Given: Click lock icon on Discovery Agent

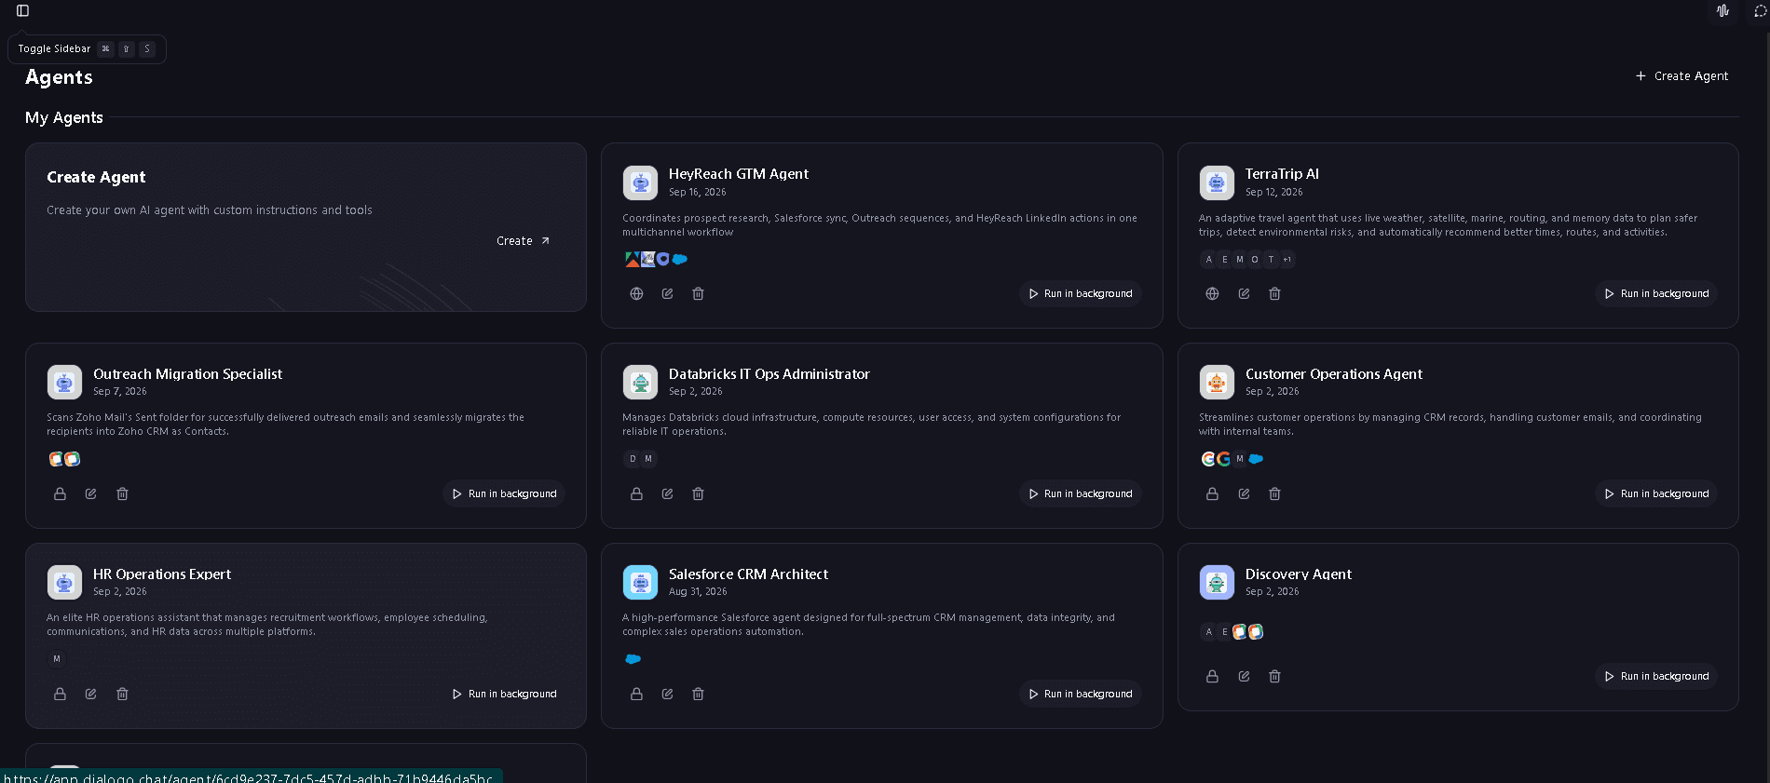Looking at the screenshot, I should coord(1212,677).
